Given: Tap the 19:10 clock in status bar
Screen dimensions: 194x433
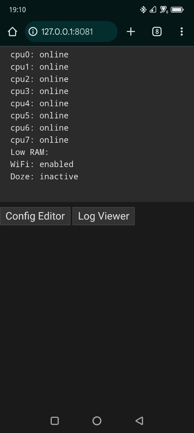Looking at the screenshot, I should (x=18, y=10).
